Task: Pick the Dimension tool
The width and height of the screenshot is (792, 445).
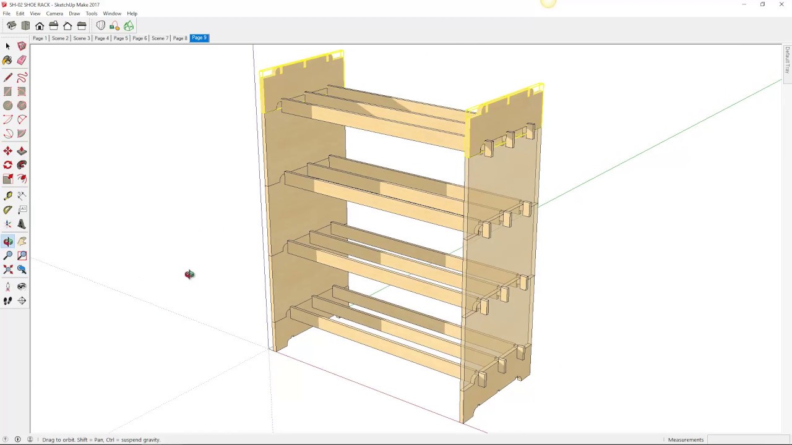Action: [22, 196]
